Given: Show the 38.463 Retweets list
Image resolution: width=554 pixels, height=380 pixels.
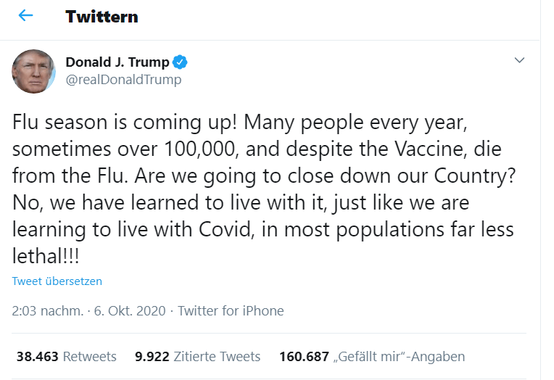Looking at the screenshot, I should pyautogui.click(x=66, y=357).
